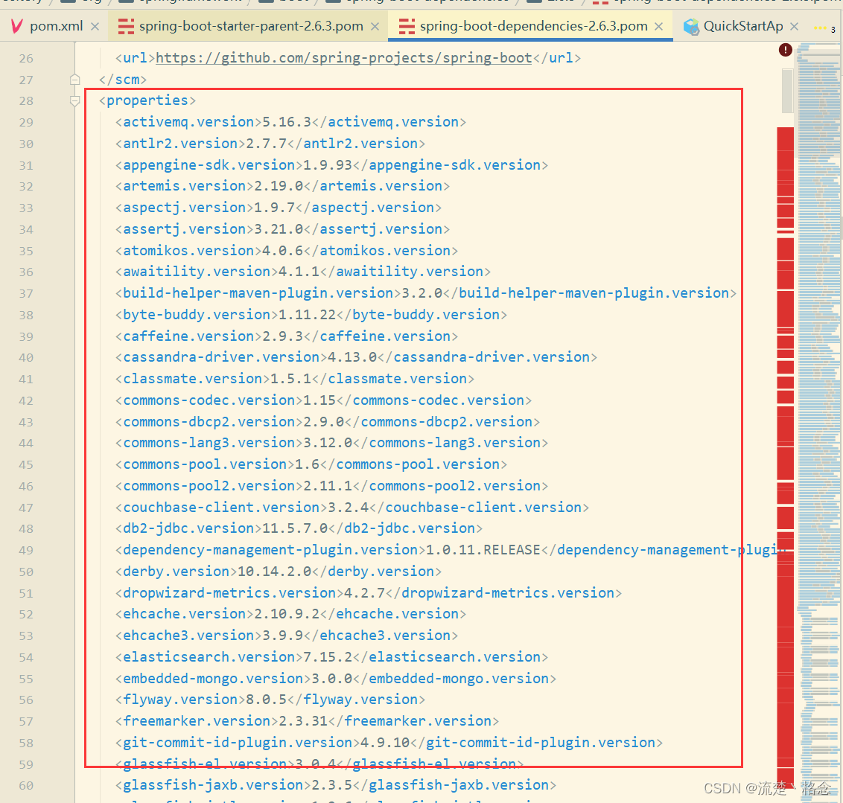This screenshot has width=843, height=803.
Task: Show hidden tabs via the overflow dots
Action: pyautogui.click(x=824, y=28)
